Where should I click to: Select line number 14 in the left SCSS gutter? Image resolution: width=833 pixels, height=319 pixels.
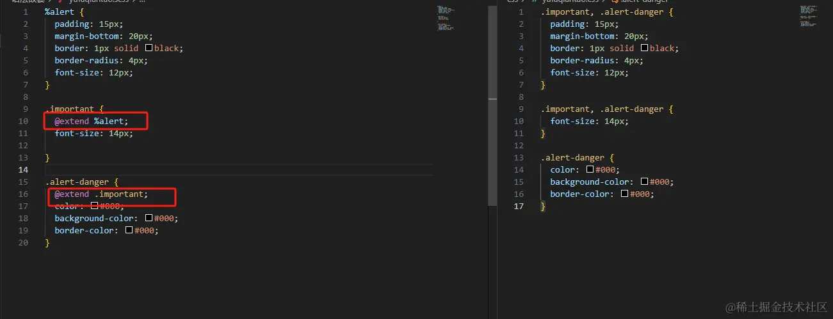coord(23,169)
